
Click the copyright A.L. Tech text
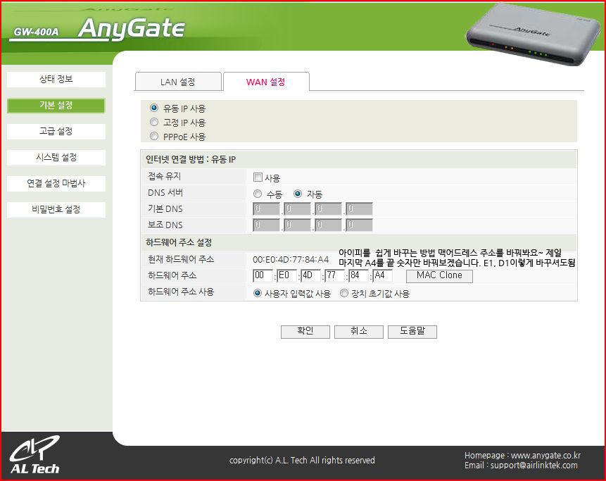(x=302, y=460)
